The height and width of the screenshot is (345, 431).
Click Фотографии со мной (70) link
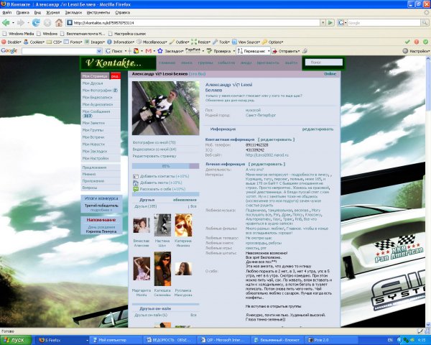pyautogui.click(x=154, y=142)
